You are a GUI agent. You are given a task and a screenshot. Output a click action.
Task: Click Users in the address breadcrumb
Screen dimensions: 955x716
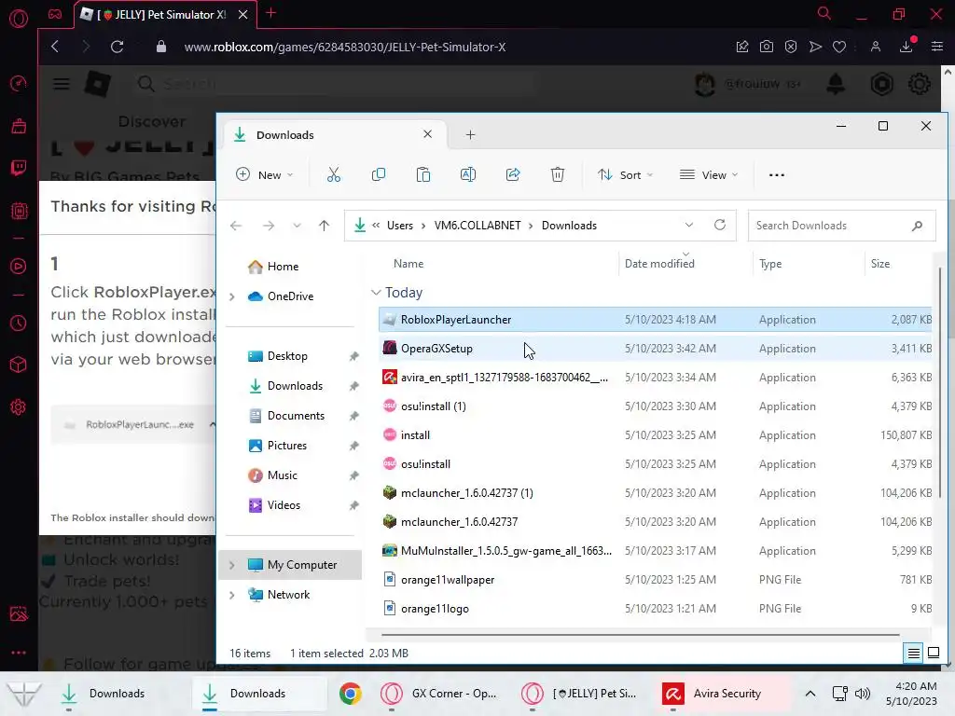coord(399,226)
